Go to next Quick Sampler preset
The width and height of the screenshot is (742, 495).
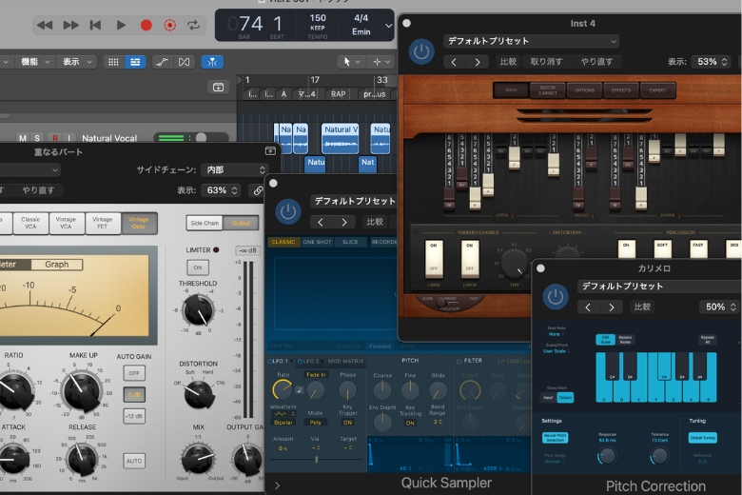344,222
